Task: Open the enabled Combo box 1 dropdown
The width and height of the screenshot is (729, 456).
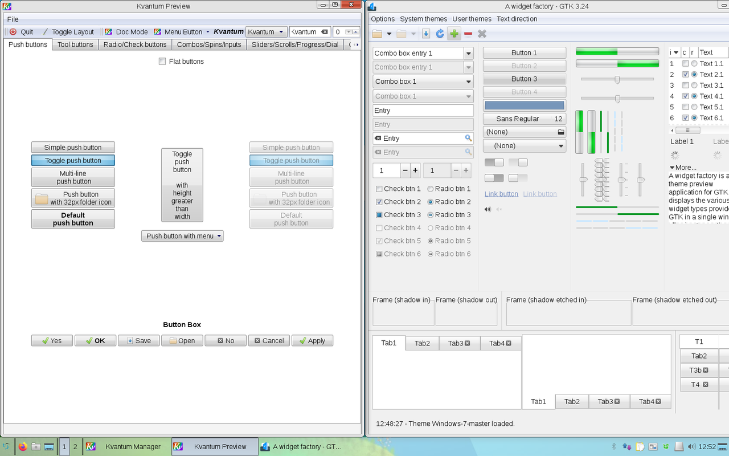Action: point(423,82)
